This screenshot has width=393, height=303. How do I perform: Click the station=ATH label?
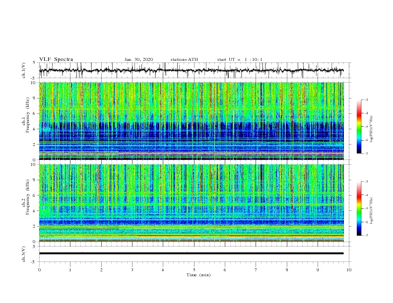coord(184,59)
